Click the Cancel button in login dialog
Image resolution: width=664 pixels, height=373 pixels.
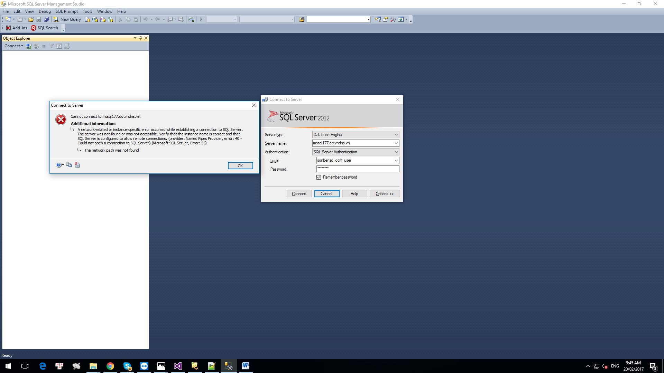point(326,194)
